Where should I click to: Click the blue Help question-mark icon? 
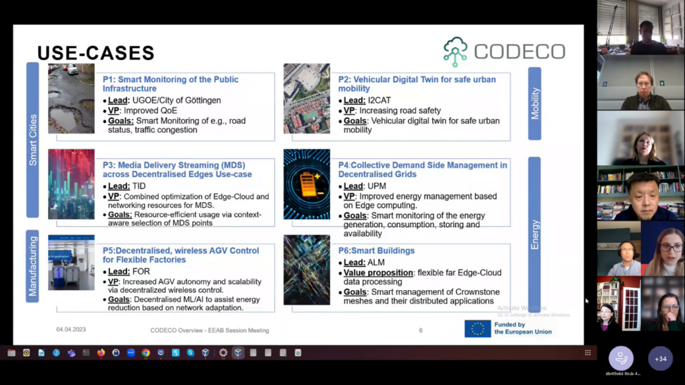[x=56, y=353]
